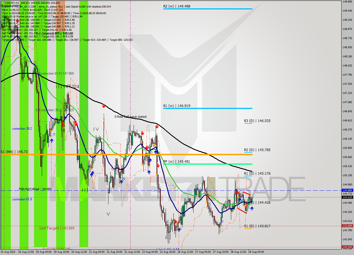The image size is (354, 255).
Task: Click the USDJPY,H1 symbol title
Action: pos(12,3)
